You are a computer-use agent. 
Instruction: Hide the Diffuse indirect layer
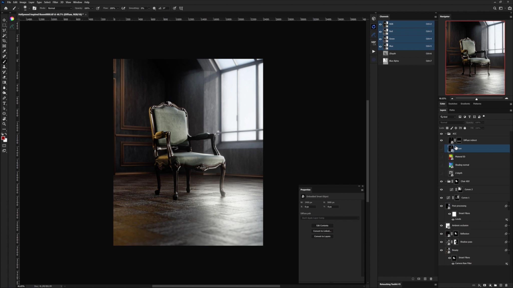pos(442,140)
